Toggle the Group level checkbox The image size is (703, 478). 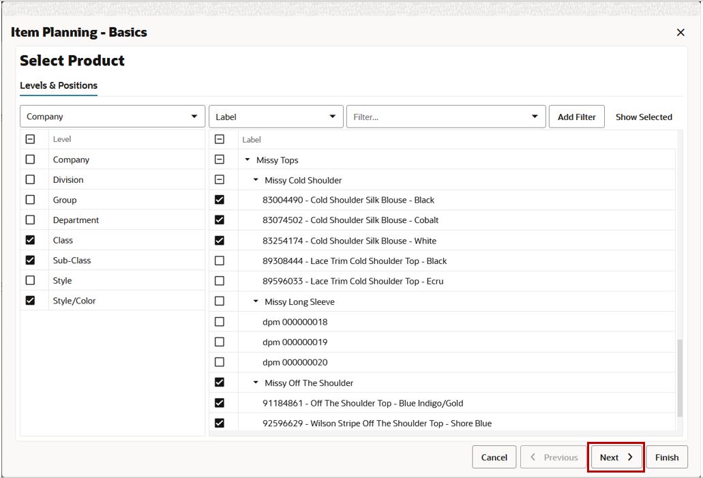[x=30, y=200]
